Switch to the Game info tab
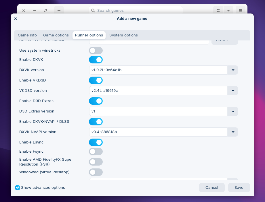 pyautogui.click(x=27, y=35)
